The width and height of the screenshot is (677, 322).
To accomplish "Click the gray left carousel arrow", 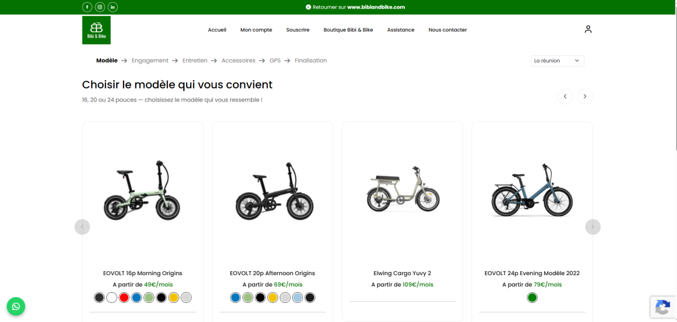I will click(82, 227).
